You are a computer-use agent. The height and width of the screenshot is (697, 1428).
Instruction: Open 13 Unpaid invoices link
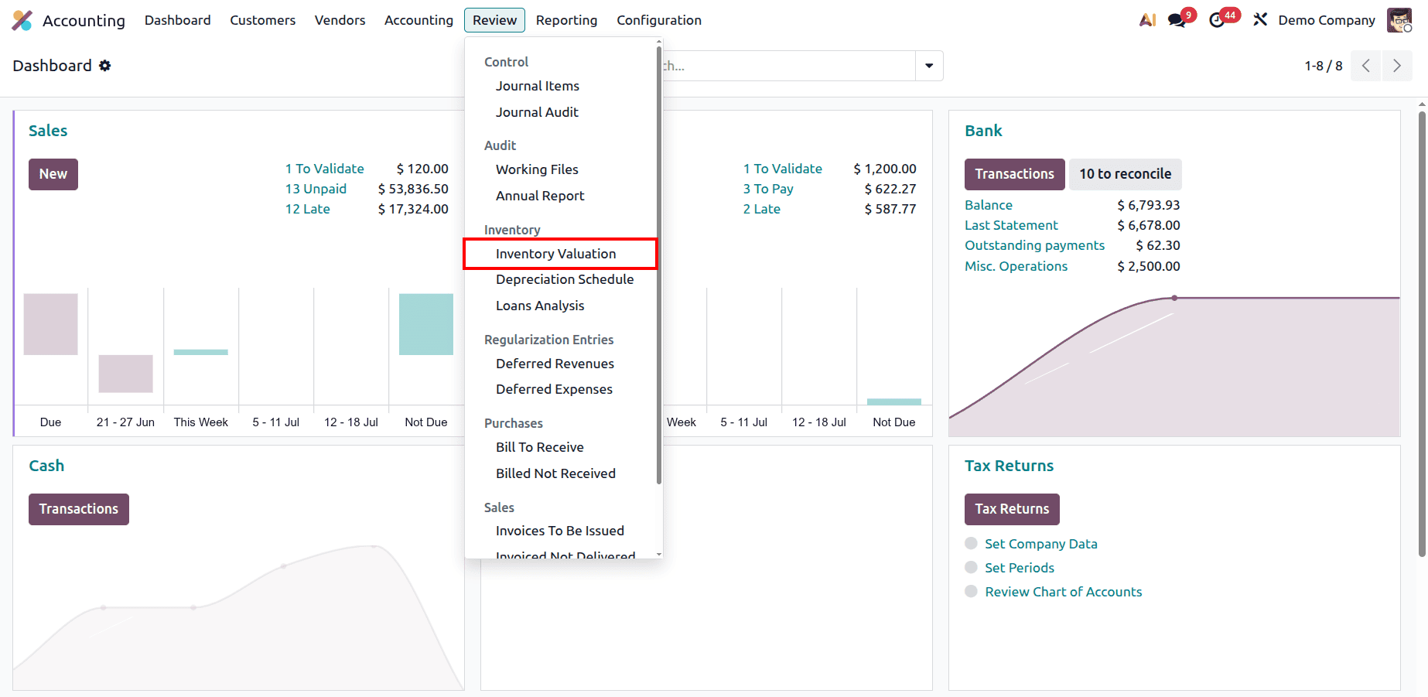coord(316,189)
